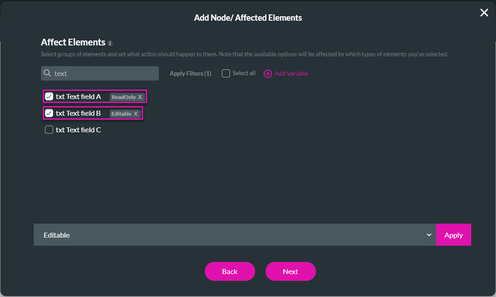496x297 pixels.
Task: Click the search magnifier icon
Action: (x=47, y=73)
